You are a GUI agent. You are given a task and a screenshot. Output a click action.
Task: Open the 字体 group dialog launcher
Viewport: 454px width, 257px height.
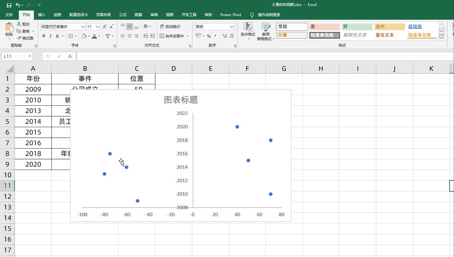coord(115,46)
